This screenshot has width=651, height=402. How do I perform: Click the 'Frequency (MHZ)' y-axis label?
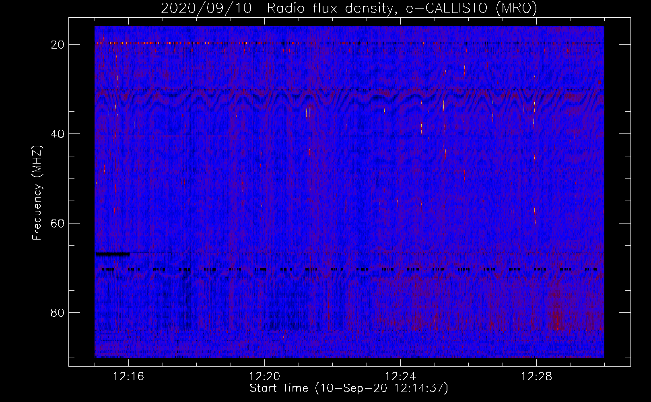37,193
